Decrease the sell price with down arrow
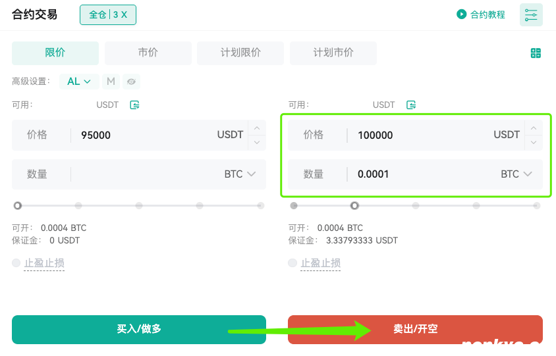The width and height of the screenshot is (556, 356). [534, 141]
